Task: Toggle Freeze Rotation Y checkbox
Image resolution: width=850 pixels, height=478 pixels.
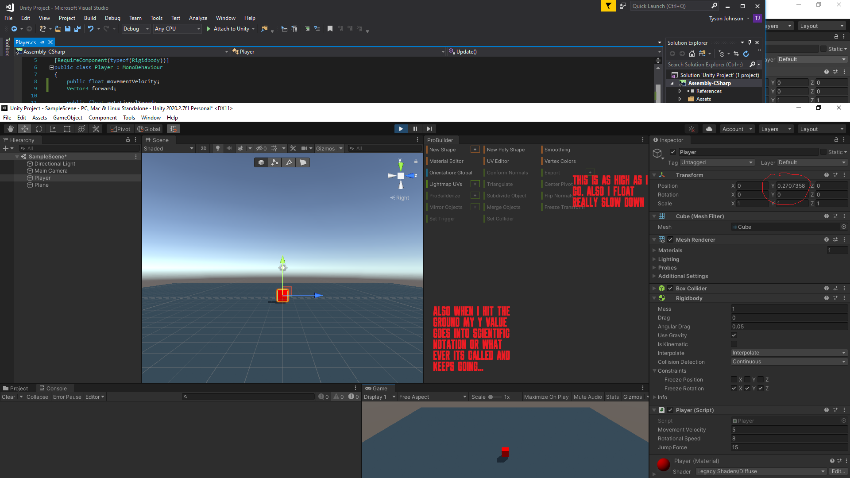Action: pyautogui.click(x=747, y=388)
